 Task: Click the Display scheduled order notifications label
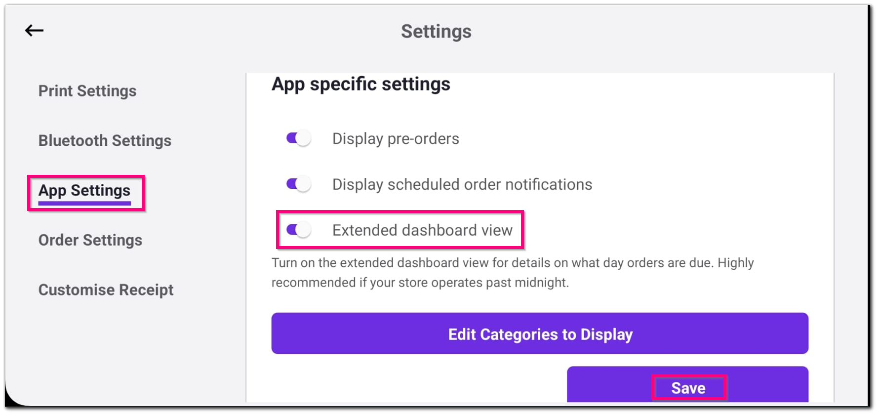[x=462, y=184]
